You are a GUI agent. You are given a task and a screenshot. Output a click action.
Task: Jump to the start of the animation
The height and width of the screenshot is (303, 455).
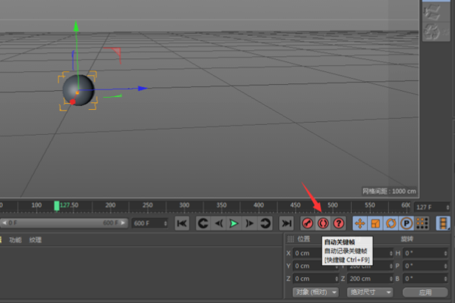point(182,223)
